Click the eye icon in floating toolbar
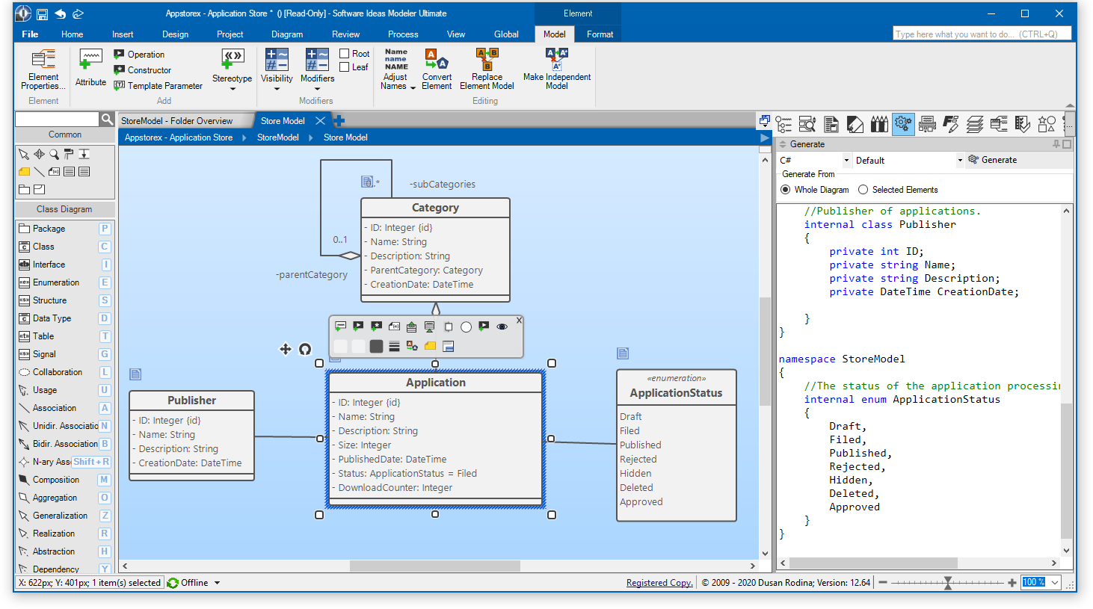This screenshot has width=1093, height=609. (x=502, y=327)
